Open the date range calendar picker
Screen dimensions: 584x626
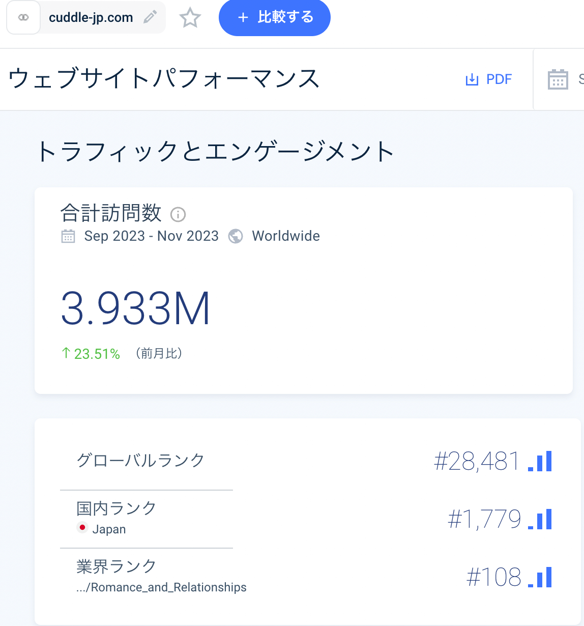(558, 79)
